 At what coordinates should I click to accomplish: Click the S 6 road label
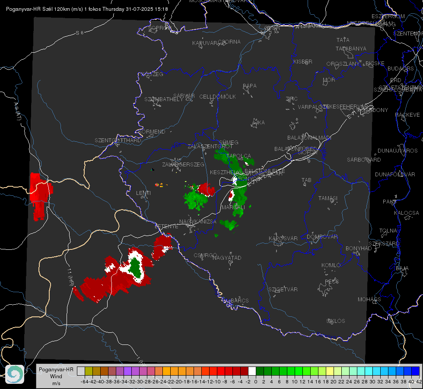click(80, 33)
